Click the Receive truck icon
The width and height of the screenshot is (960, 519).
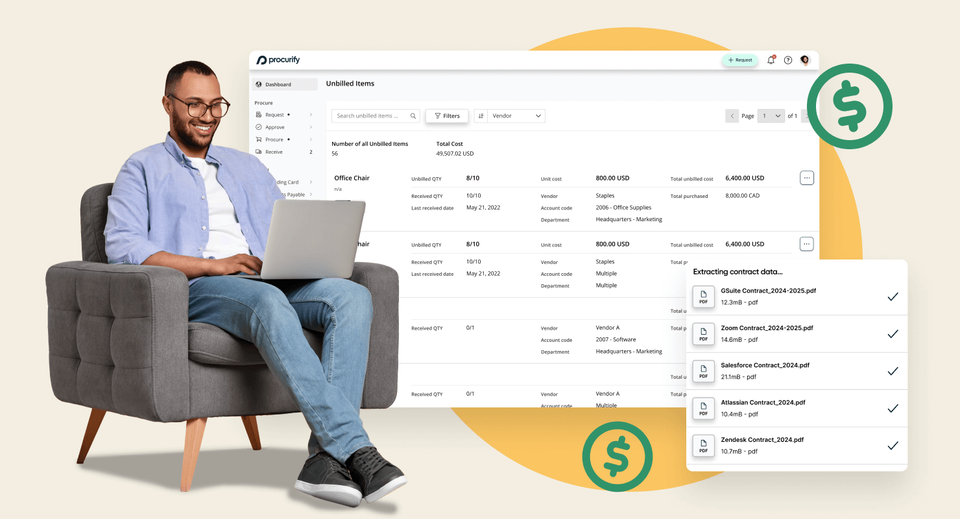pos(259,152)
